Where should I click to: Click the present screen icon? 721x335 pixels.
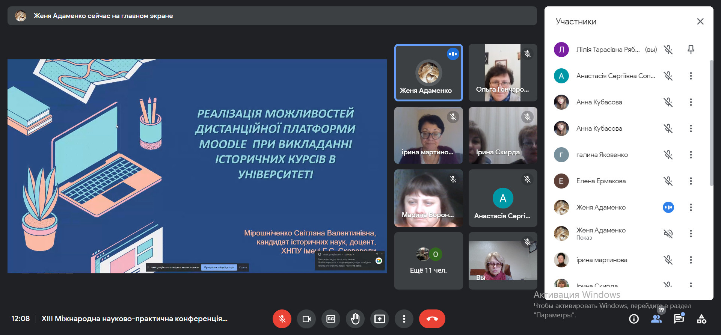[380, 319]
